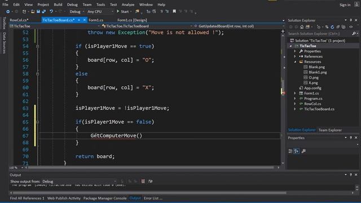Expand the Properties node in Solution Explorer
361x203 pixels.
(x=295, y=51)
